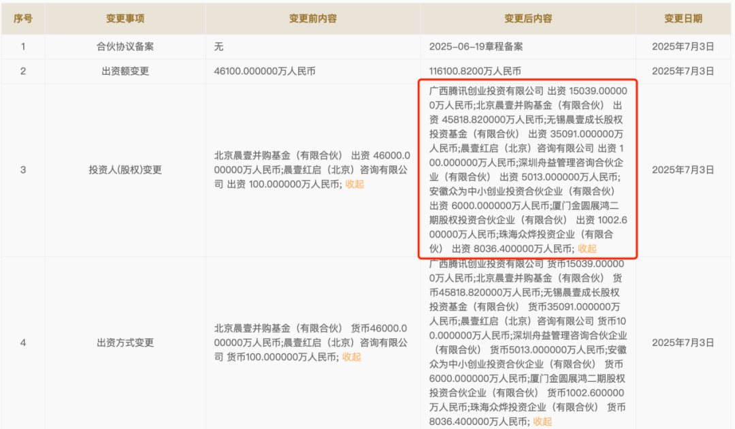Click serial number 4
This screenshot has width=735, height=429.
point(23,343)
